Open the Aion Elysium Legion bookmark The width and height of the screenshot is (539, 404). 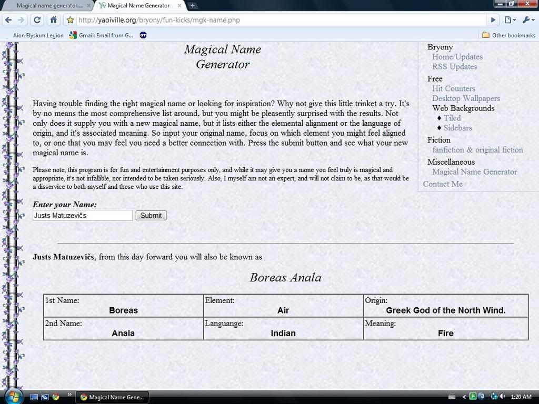38,35
